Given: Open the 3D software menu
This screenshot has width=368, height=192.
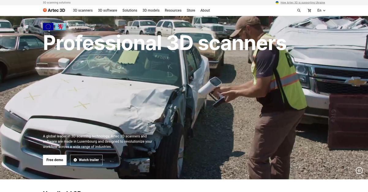Looking at the screenshot, I should (107, 10).
